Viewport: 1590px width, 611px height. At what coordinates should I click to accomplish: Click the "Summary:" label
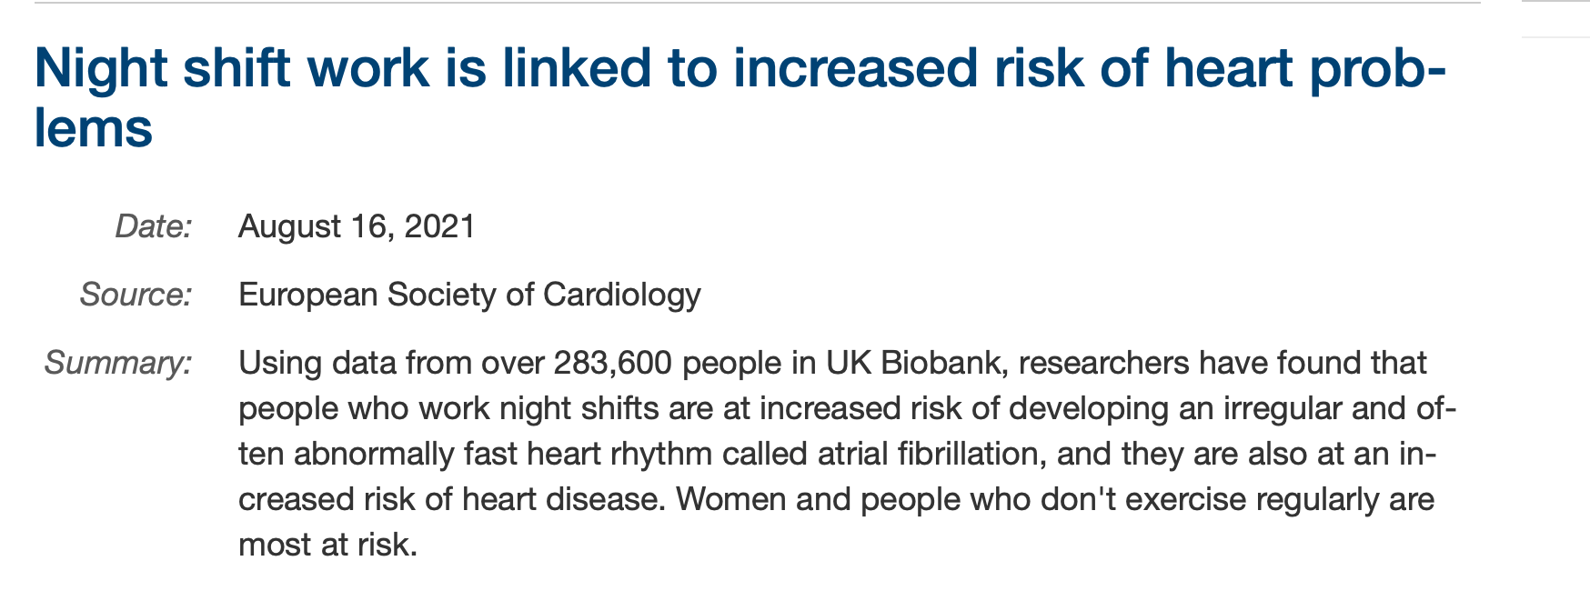[119, 364]
